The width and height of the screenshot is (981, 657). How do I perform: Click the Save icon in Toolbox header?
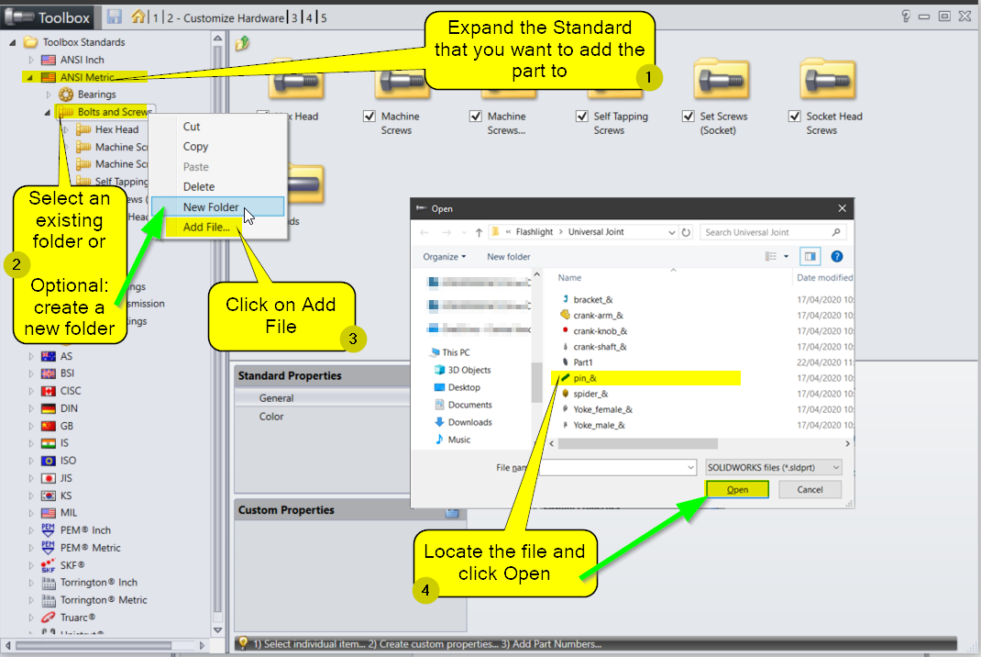point(114,17)
